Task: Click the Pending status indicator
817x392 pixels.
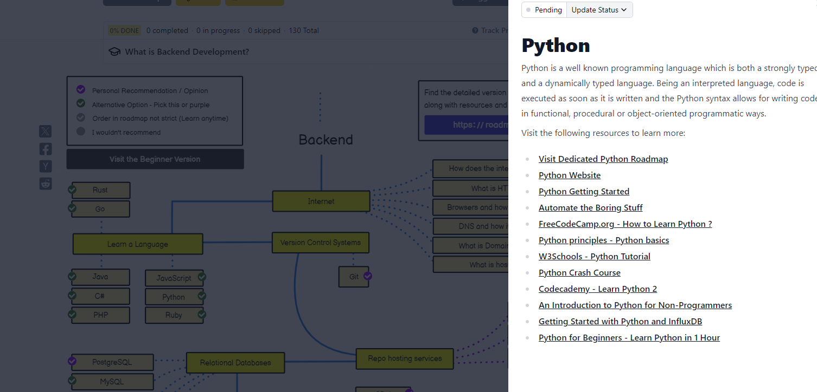Action: point(544,10)
